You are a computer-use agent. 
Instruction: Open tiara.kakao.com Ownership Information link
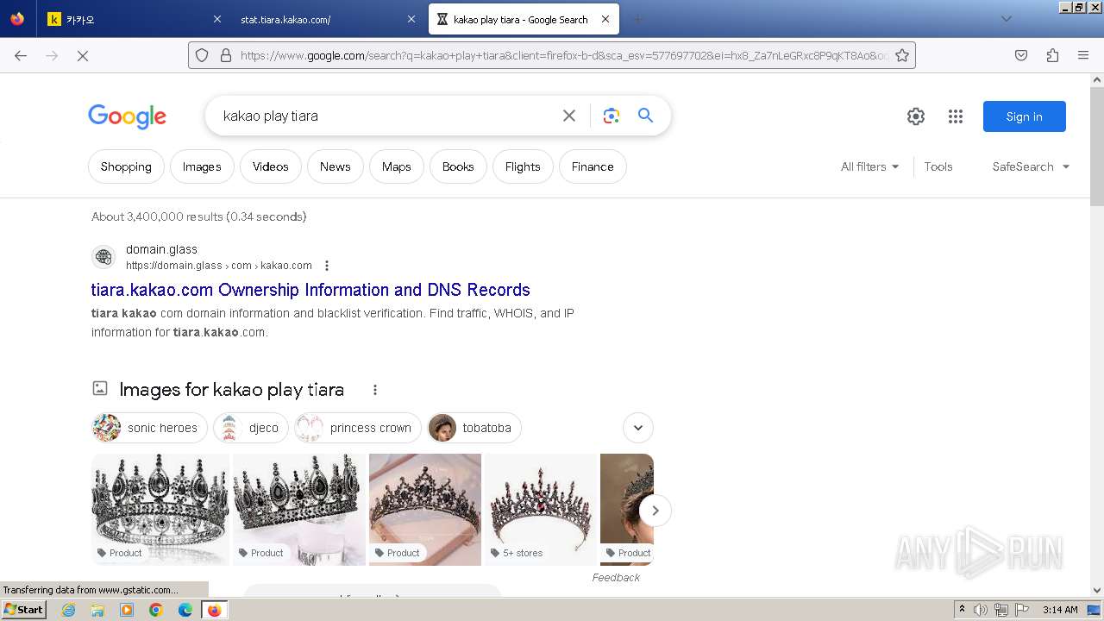coord(310,290)
